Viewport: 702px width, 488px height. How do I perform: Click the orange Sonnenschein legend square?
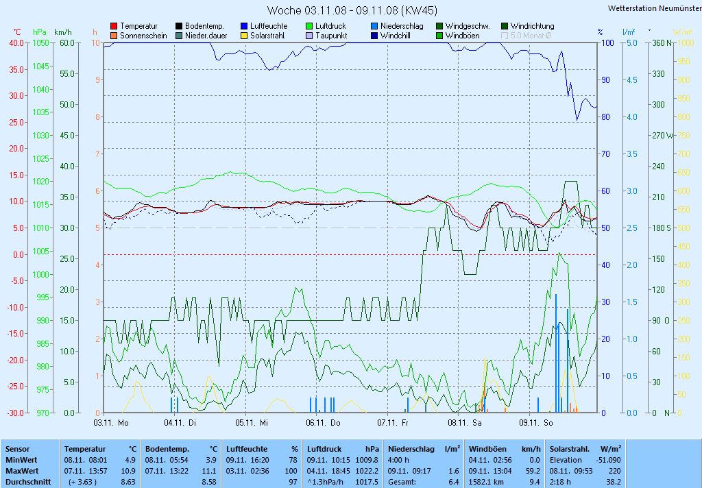click(114, 36)
